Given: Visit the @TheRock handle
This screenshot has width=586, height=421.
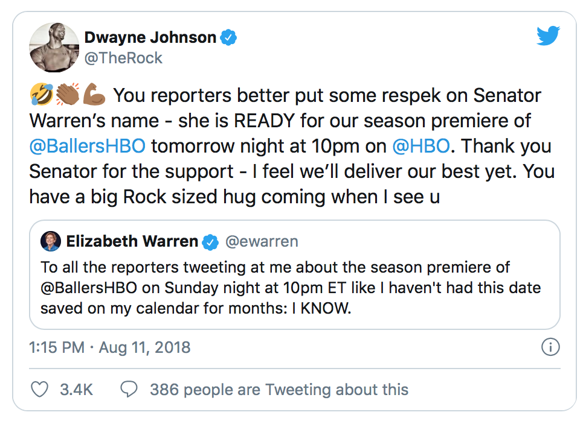Looking at the screenshot, I should pos(123,58).
